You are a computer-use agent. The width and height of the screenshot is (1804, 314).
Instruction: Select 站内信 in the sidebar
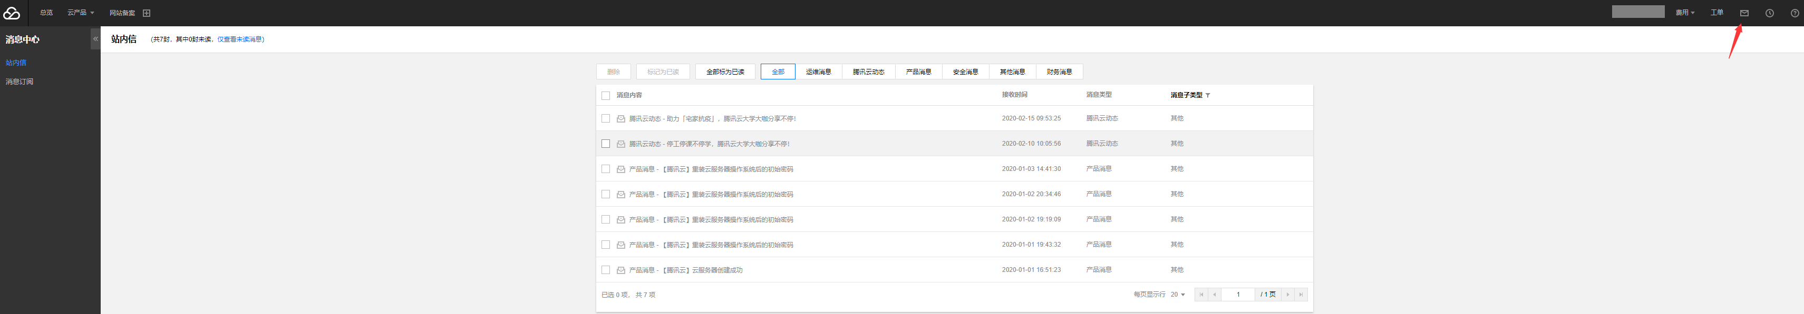(16, 63)
